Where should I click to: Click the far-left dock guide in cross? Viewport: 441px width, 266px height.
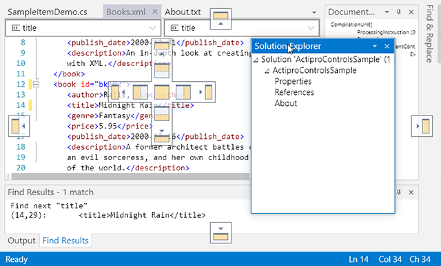coord(118,92)
